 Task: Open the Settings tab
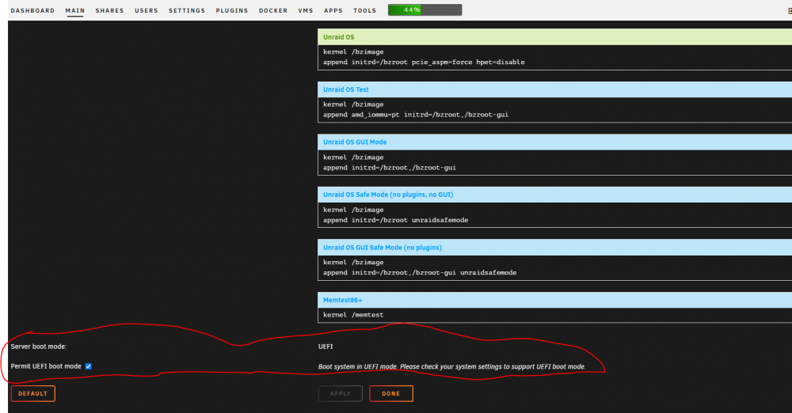tap(187, 10)
